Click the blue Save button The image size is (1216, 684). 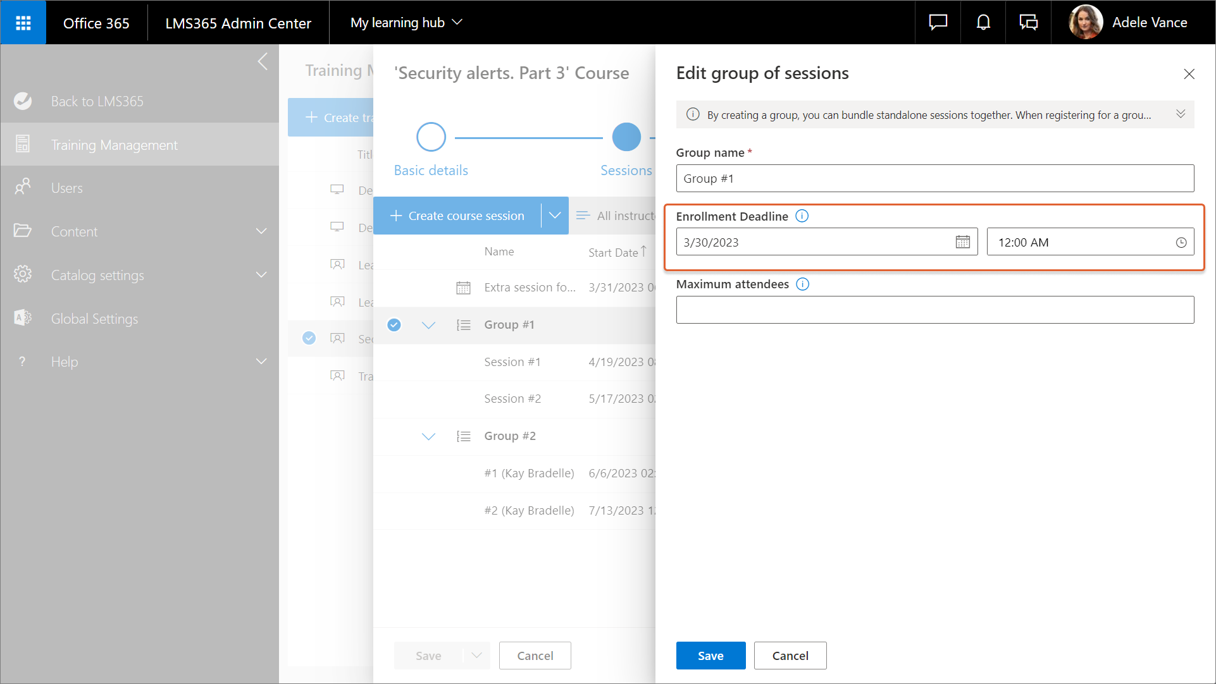pyautogui.click(x=710, y=656)
